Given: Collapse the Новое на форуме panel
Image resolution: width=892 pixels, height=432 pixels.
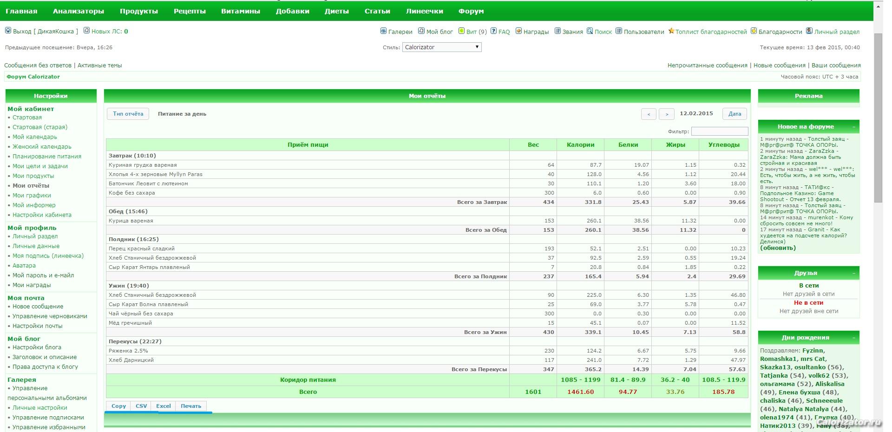Looking at the screenshot, I should 854,127.
